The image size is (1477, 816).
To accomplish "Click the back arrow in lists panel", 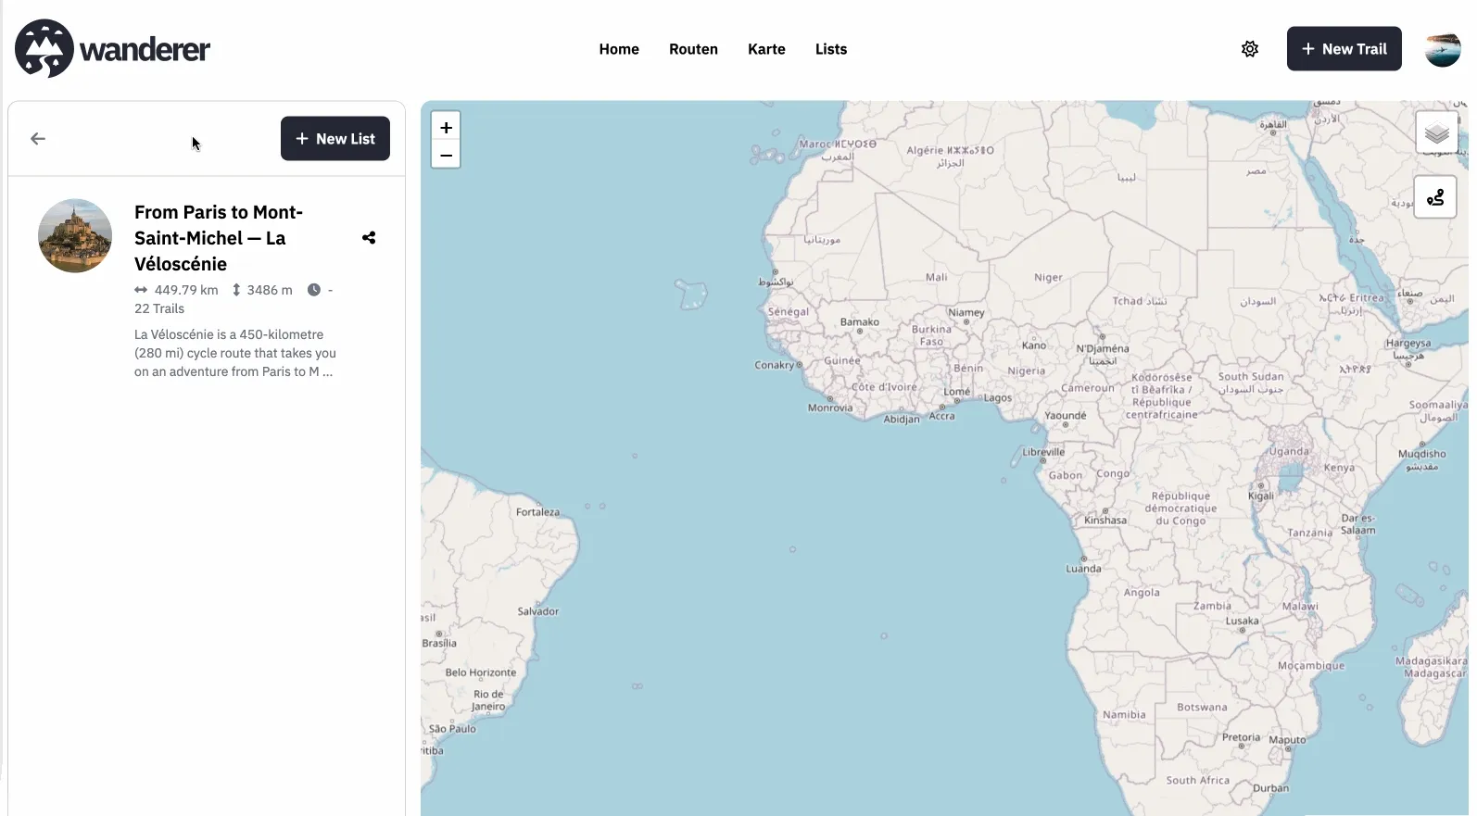I will point(38,139).
